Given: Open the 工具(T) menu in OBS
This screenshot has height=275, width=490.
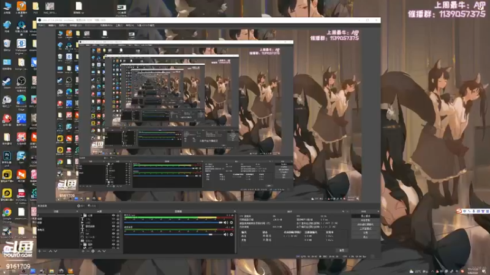Looking at the screenshot, I should [x=119, y=25].
